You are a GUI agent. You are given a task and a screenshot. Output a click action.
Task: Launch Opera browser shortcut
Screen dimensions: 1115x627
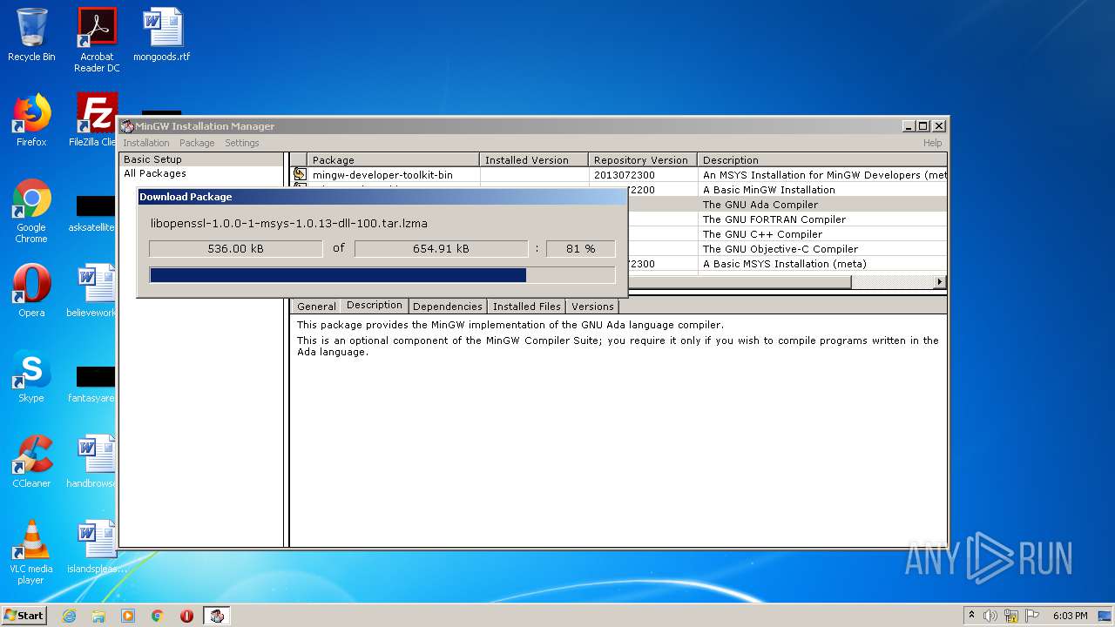[x=31, y=291]
